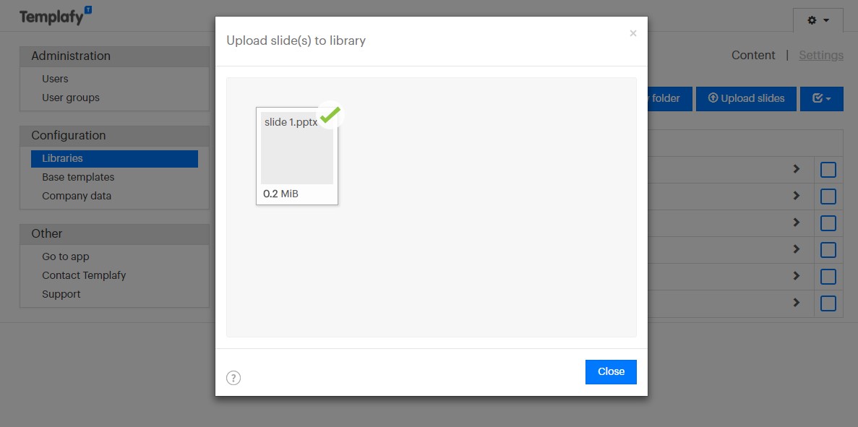The image size is (858, 427).
Task: Click the Templafy logo
Action: click(51, 16)
